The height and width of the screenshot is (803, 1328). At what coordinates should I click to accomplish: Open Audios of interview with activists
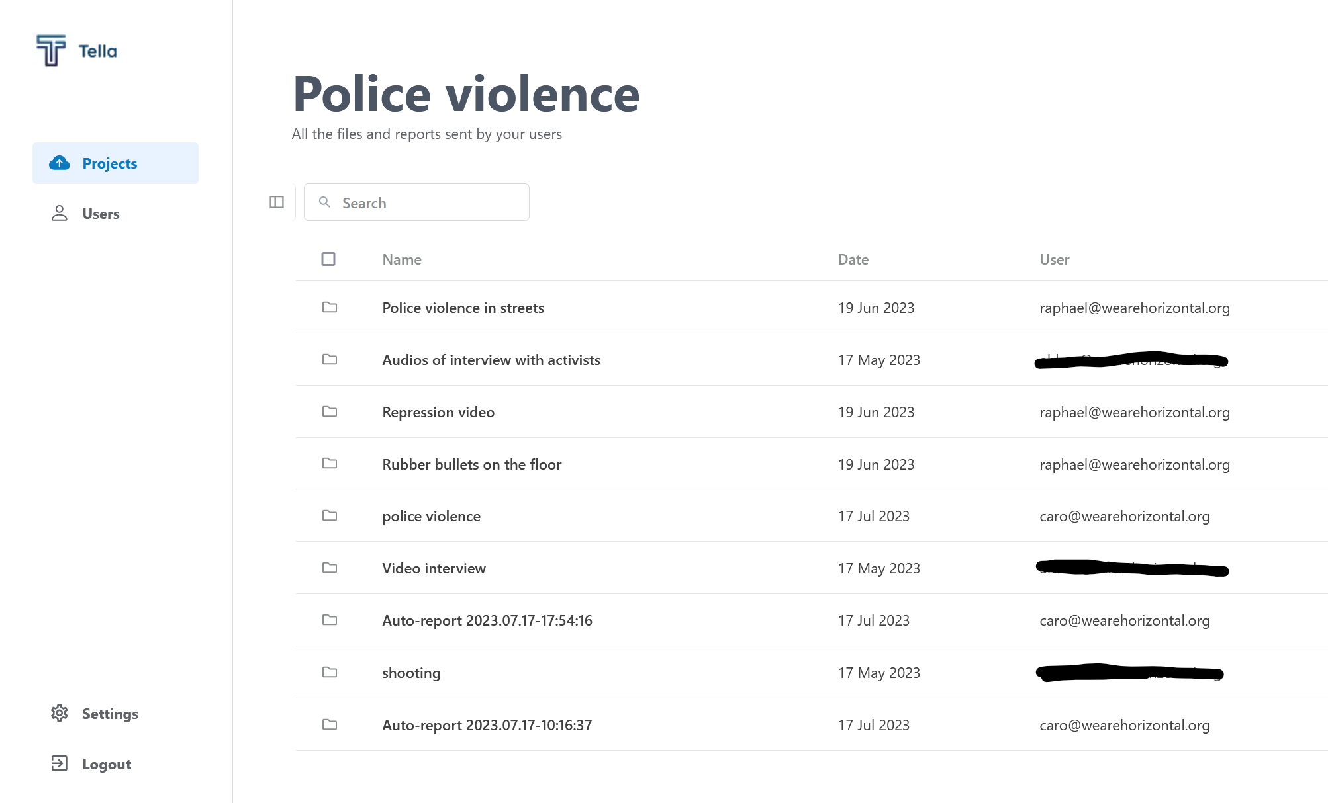click(491, 360)
